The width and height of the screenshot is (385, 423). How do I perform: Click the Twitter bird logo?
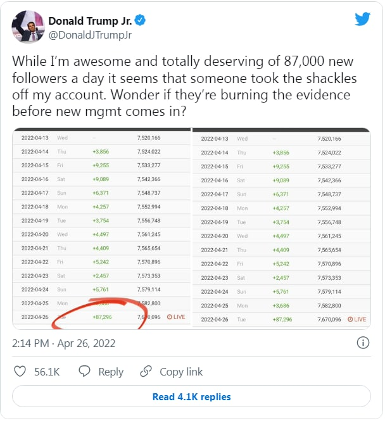point(362,18)
